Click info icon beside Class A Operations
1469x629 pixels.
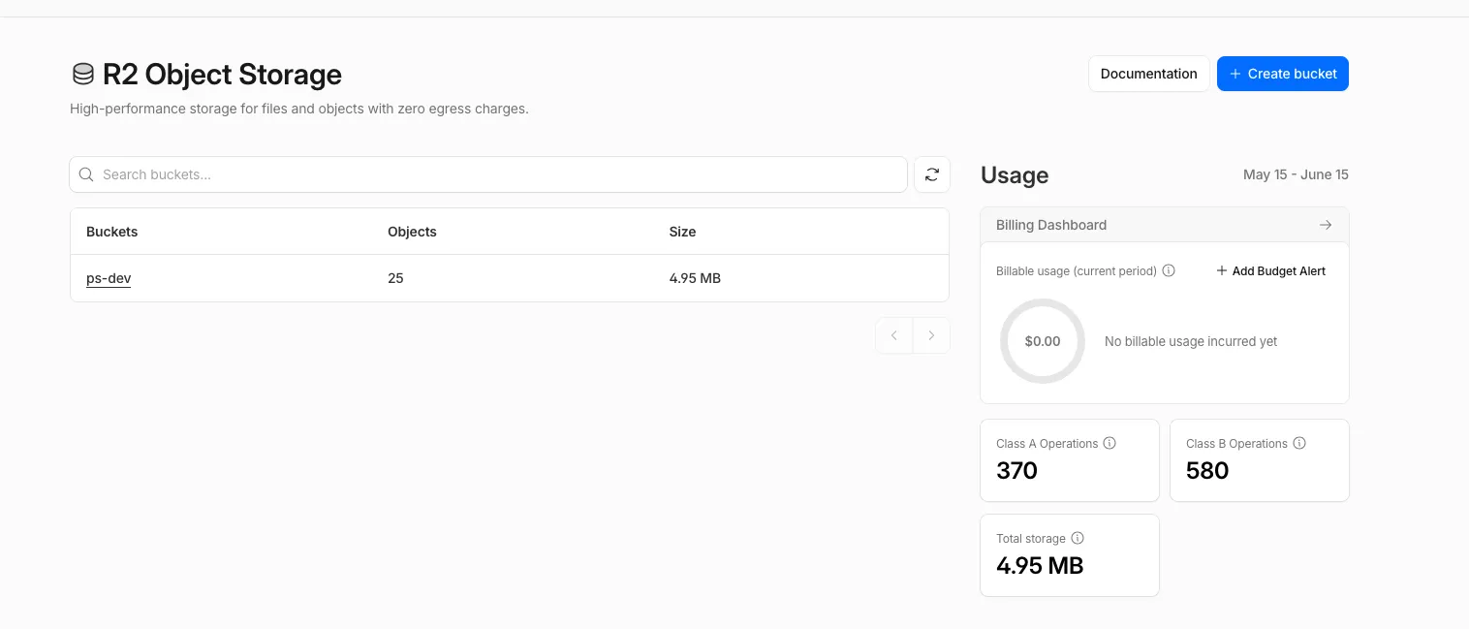coord(1110,443)
